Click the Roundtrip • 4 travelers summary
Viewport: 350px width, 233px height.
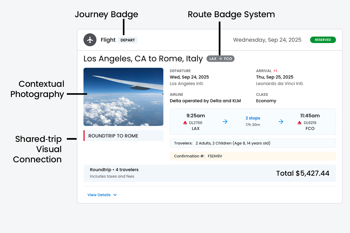[114, 170]
